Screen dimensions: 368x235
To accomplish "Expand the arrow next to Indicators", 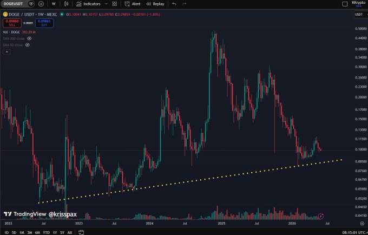I will 106,4.
